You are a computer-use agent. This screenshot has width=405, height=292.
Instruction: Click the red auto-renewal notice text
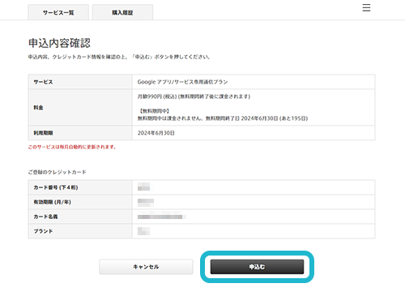point(72,147)
